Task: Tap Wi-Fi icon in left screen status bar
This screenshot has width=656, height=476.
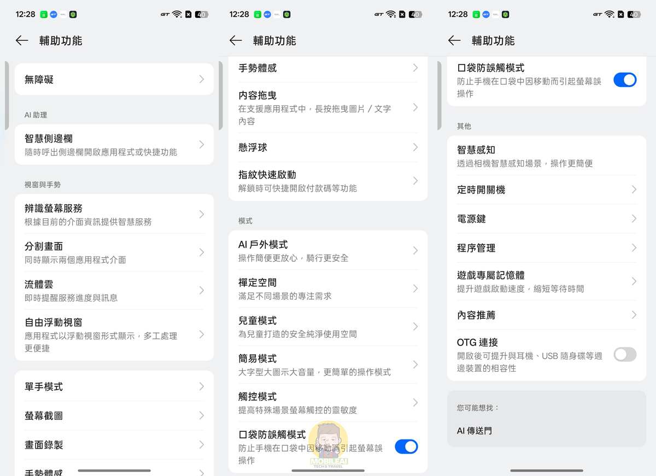Action: [x=177, y=15]
